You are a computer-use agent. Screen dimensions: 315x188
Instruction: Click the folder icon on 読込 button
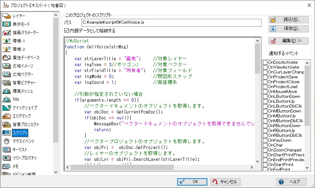[x=273, y=19]
